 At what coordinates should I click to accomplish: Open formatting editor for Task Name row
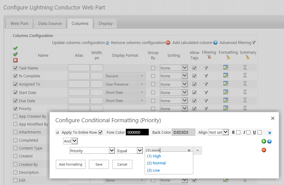pos(226,68)
